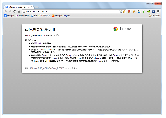Click the lightning bolt extension icon
This screenshot has height=118, width=166.
(x=134, y=11)
